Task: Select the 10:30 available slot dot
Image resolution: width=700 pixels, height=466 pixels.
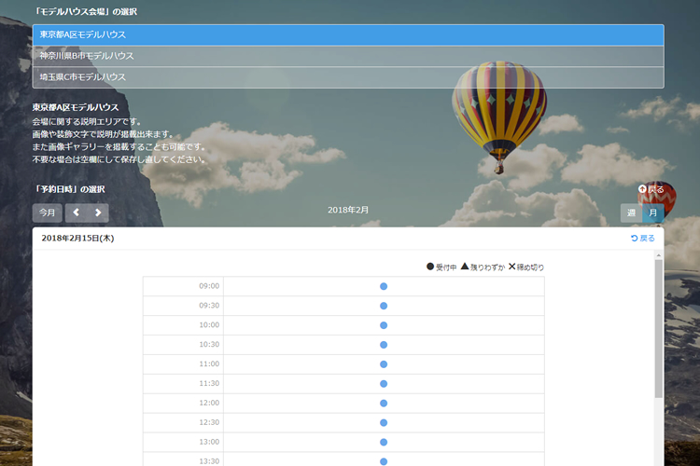Action: pyautogui.click(x=384, y=345)
